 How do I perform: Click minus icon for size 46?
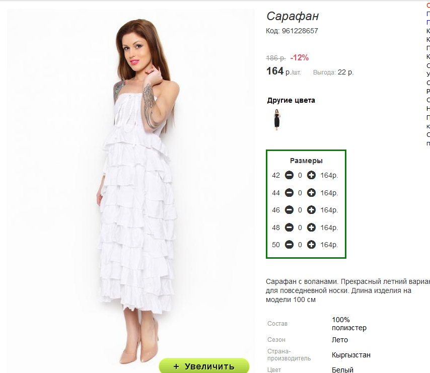(x=289, y=210)
